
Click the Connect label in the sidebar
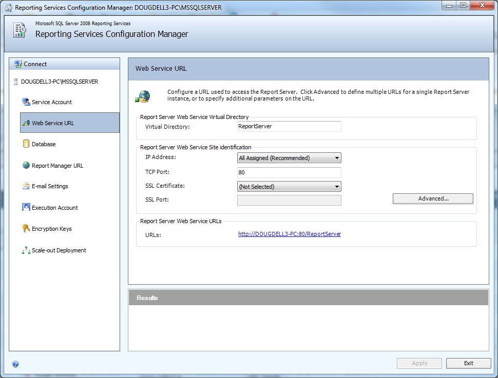(x=35, y=64)
